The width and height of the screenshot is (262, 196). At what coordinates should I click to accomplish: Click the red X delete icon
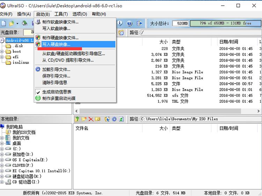point(91,119)
